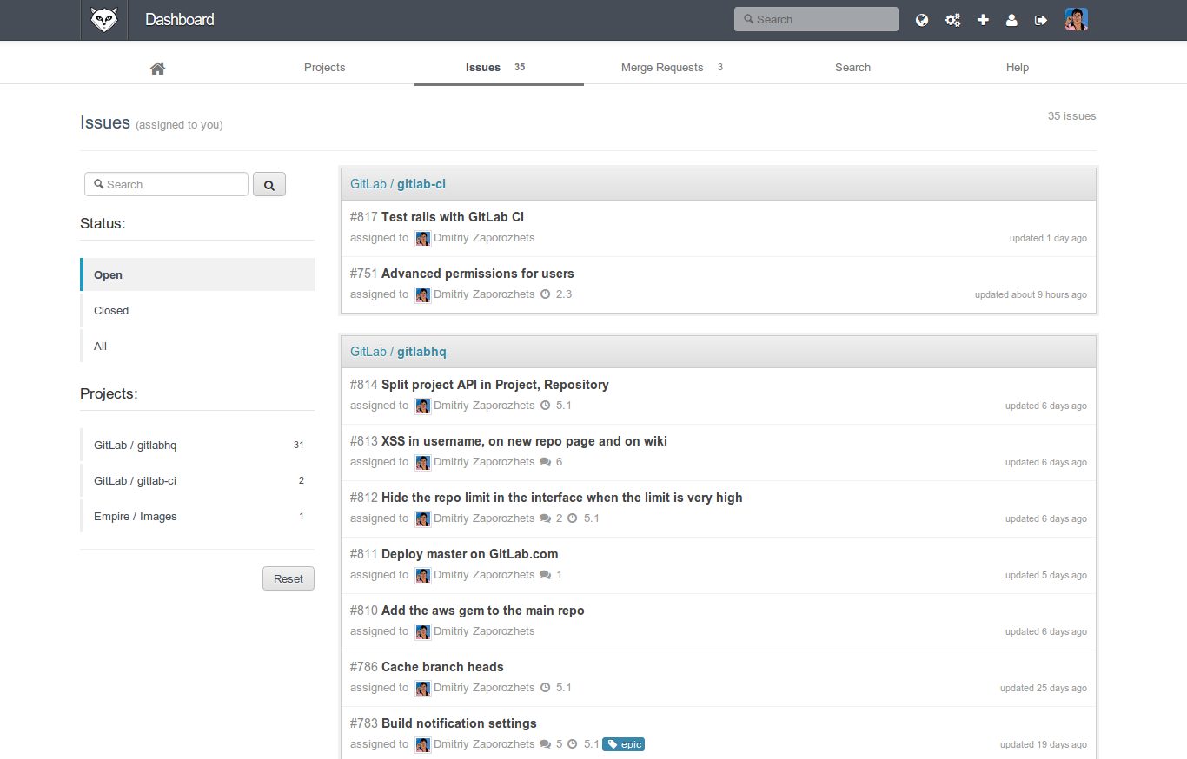The width and height of the screenshot is (1187, 759).
Task: Click the sign out icon
Action: click(1041, 20)
